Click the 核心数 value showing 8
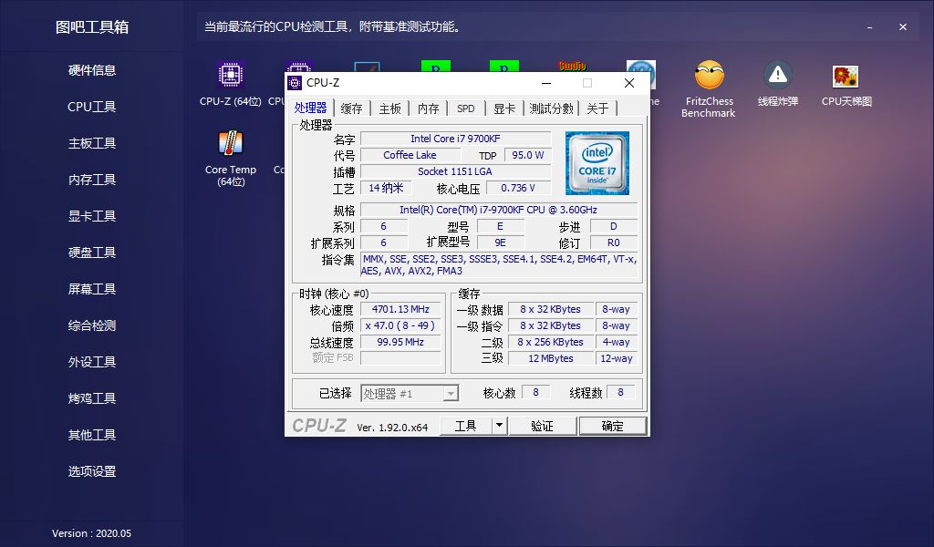934x547 pixels. pyautogui.click(x=535, y=391)
